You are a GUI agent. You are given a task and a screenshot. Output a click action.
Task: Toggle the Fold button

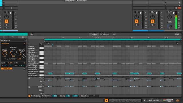31,34
